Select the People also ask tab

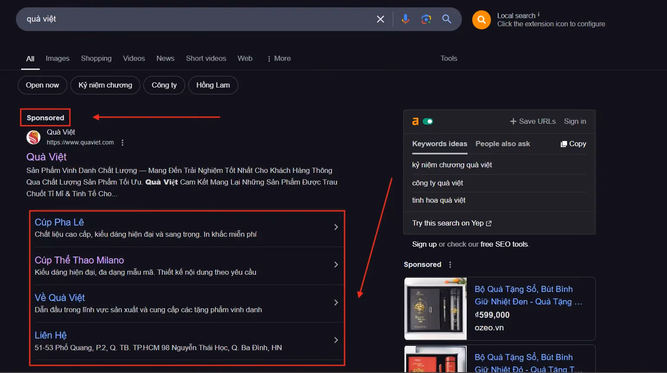point(503,144)
